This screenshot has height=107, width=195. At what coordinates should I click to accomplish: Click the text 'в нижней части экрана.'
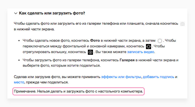[x=34, y=29]
